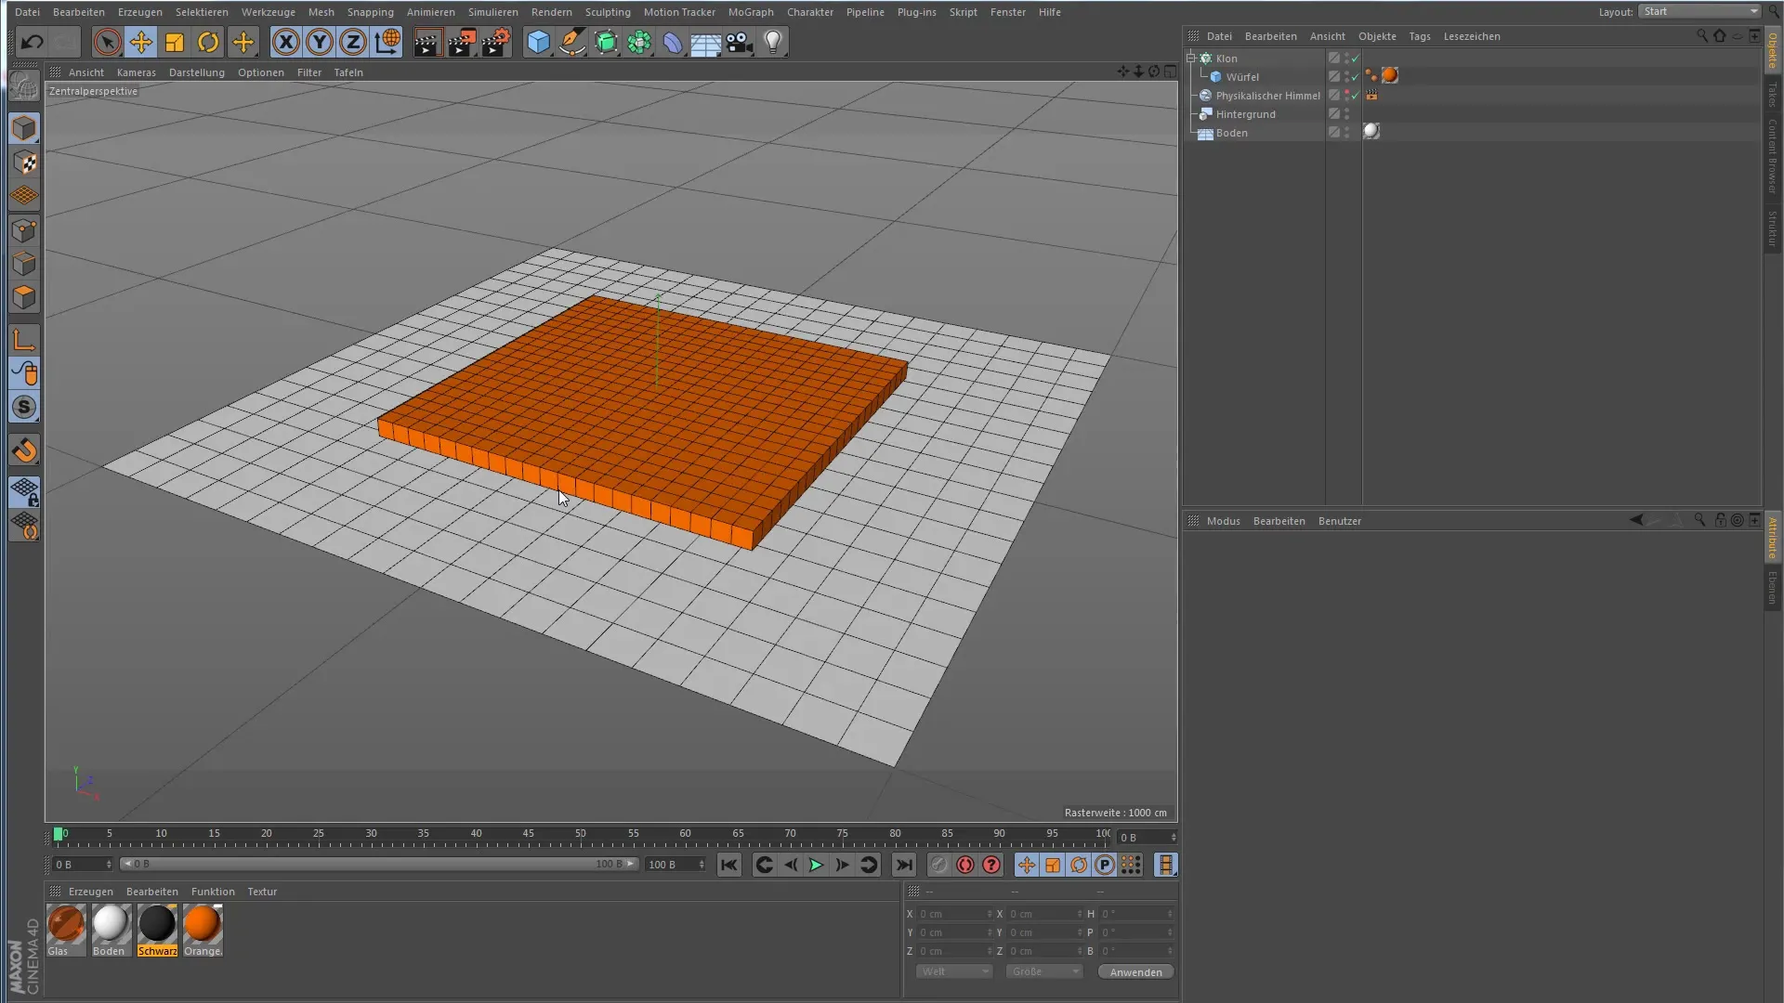Open the MoGraph menu
The width and height of the screenshot is (1784, 1003).
[x=751, y=12]
